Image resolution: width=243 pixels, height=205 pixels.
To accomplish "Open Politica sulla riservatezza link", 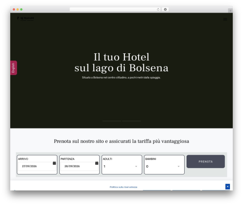I will coord(123,187).
